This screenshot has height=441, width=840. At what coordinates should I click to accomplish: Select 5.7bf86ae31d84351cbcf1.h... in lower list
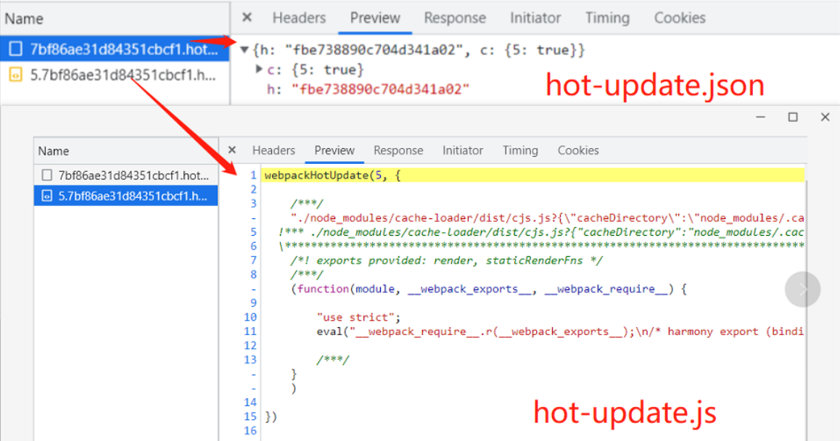126,196
